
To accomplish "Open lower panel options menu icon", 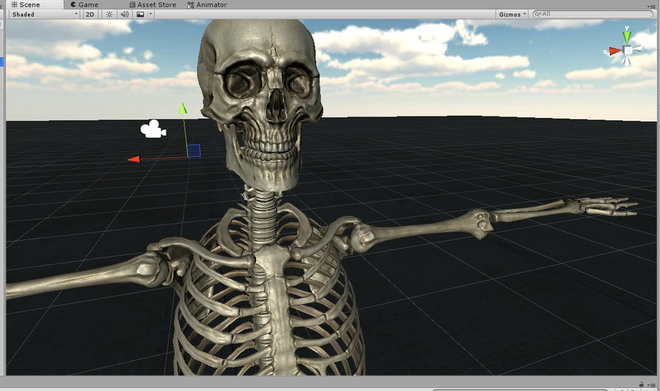I will coord(651,385).
